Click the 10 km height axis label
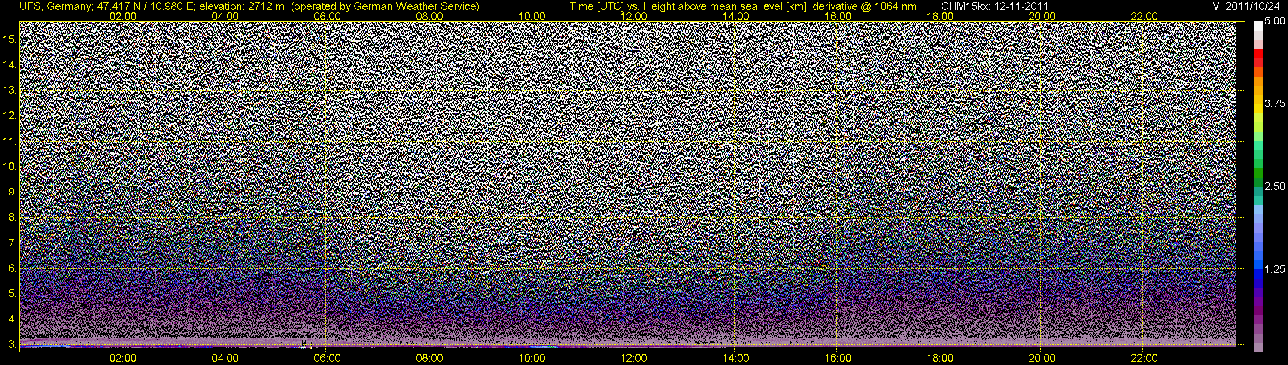The width and height of the screenshot is (1288, 365). tap(9, 167)
